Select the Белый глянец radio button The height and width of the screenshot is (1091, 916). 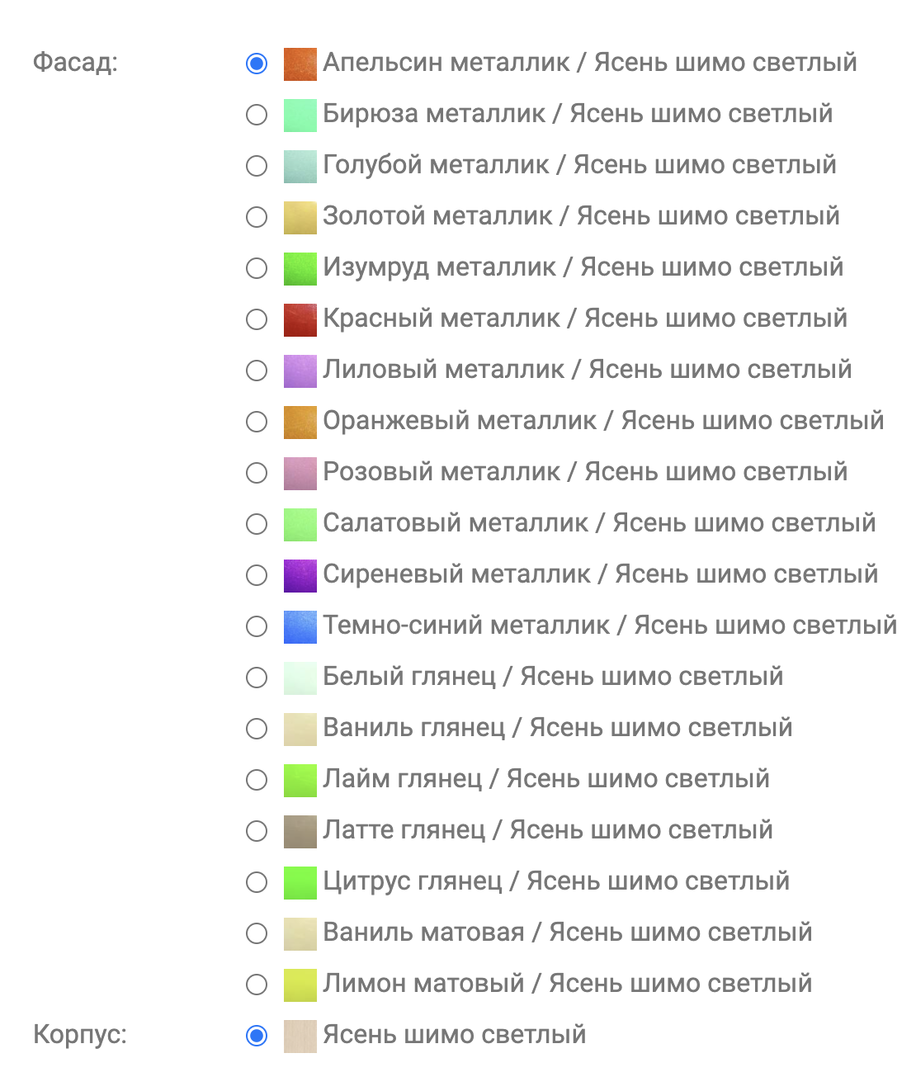[x=257, y=678]
